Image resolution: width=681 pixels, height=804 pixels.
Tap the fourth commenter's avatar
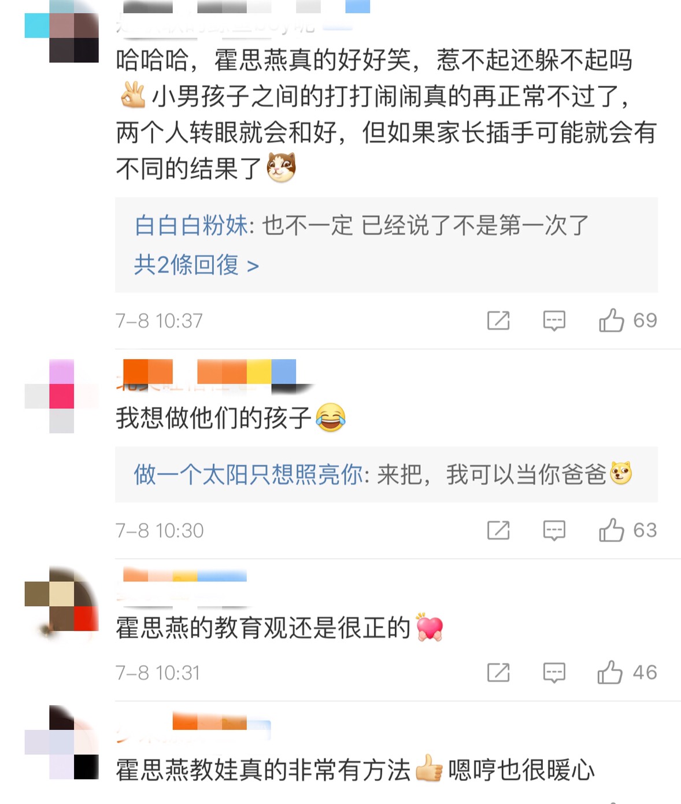pyautogui.click(x=62, y=742)
